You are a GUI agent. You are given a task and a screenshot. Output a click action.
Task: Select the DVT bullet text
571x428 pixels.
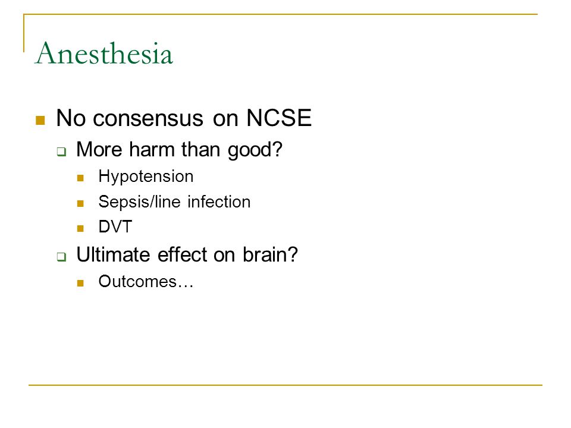coord(115,226)
